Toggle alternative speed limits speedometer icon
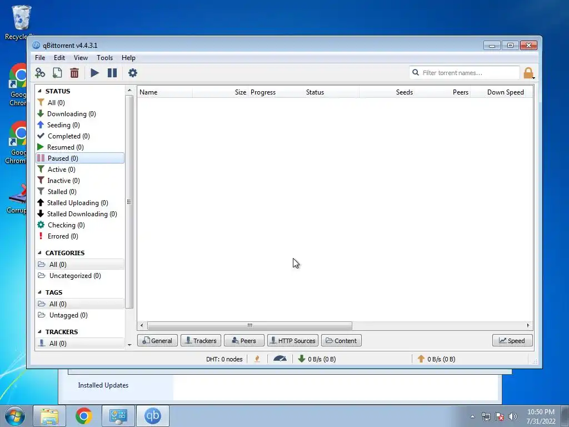The width and height of the screenshot is (569, 427). (x=280, y=359)
